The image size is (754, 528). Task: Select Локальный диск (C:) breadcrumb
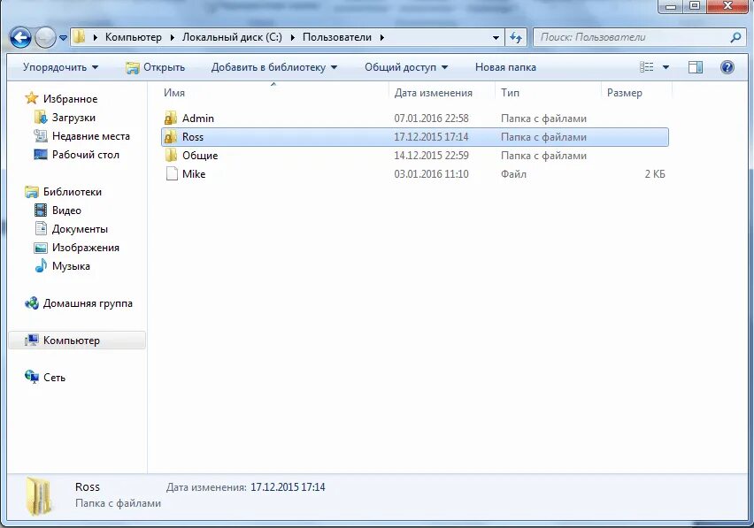pos(232,37)
